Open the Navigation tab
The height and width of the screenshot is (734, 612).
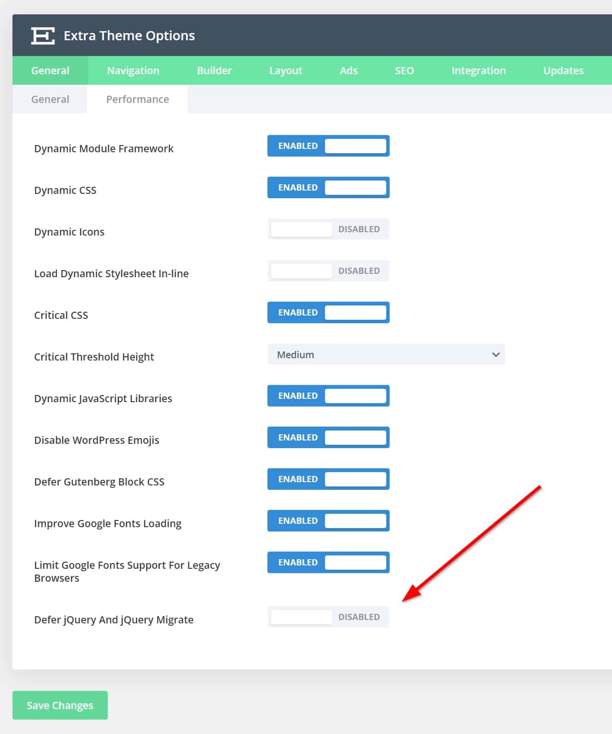(x=133, y=71)
